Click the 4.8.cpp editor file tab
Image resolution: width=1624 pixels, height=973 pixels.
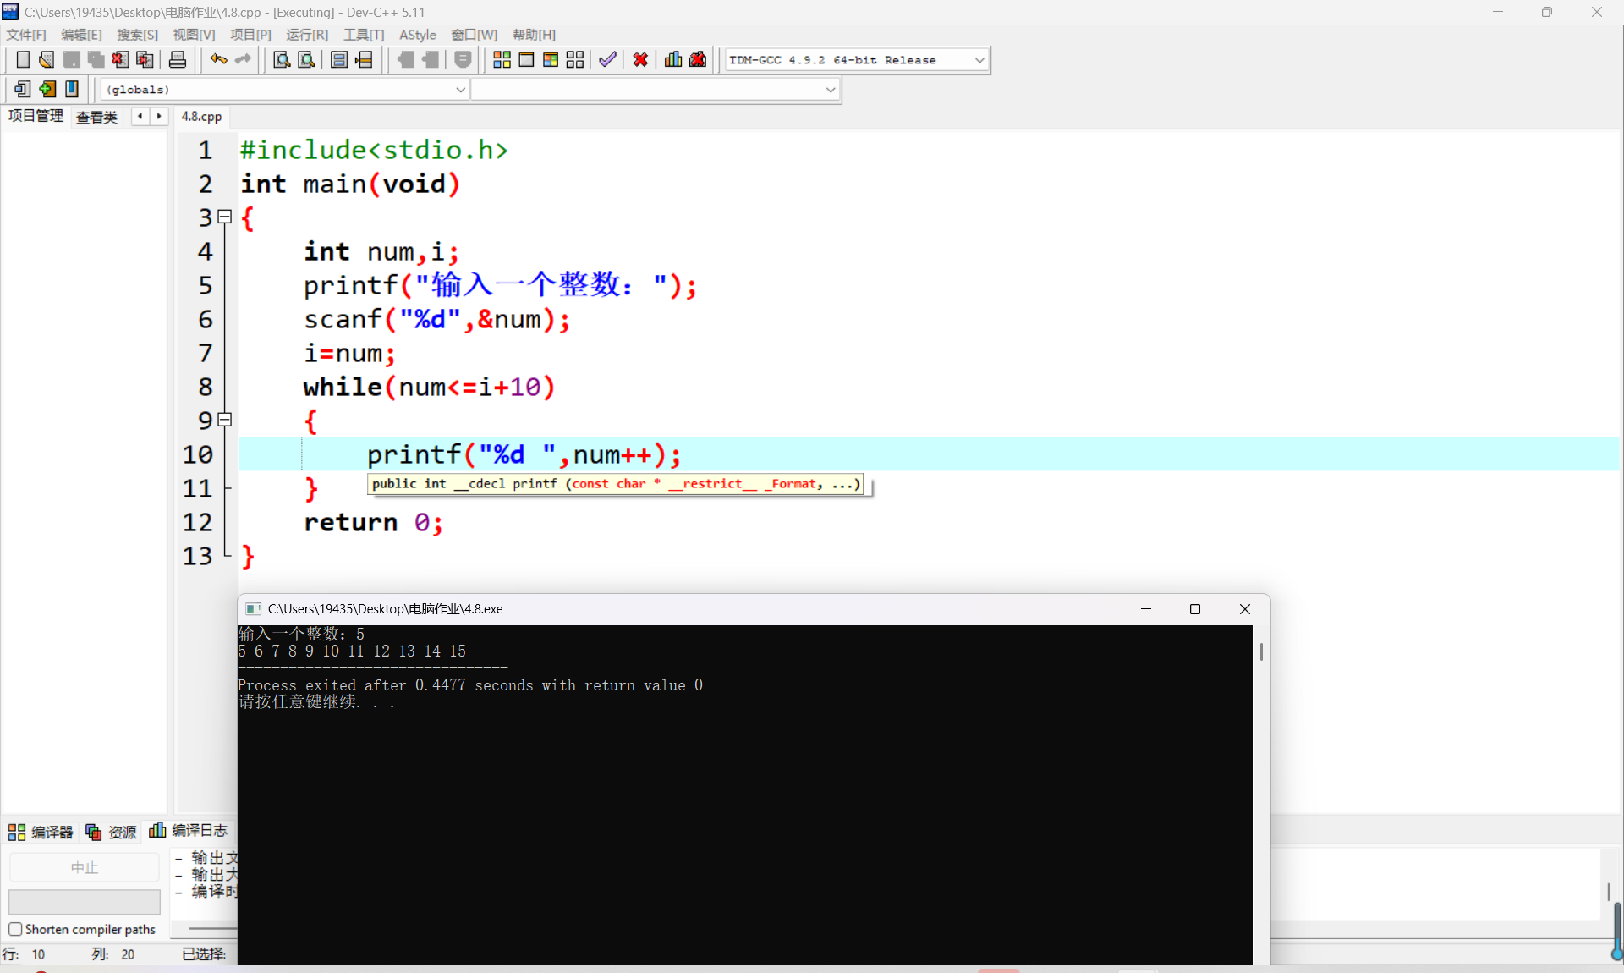coord(201,117)
